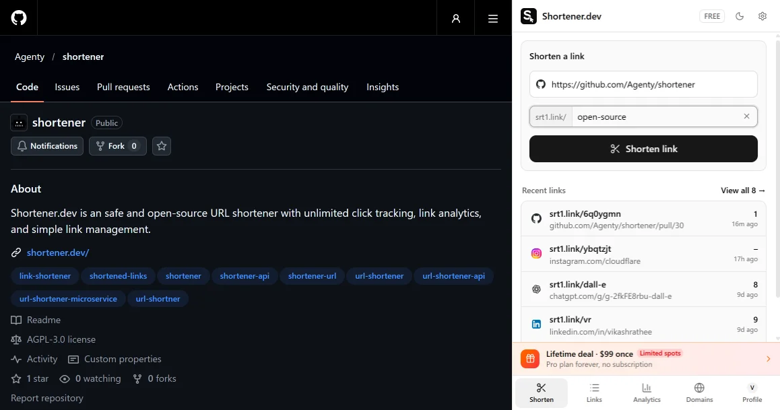Open the srt1.link/vr recent link
The height and width of the screenshot is (410, 780).
click(643, 324)
